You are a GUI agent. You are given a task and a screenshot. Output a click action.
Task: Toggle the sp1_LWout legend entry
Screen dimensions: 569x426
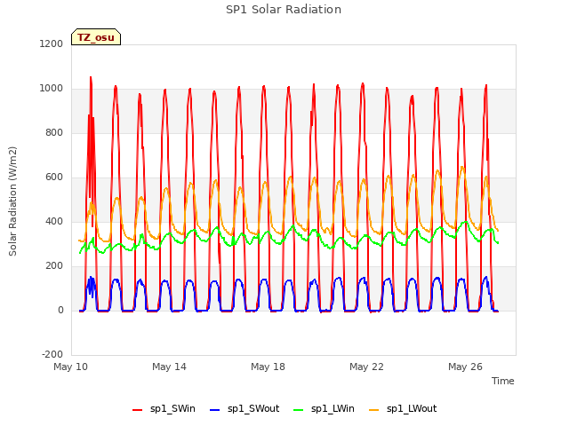coord(403,408)
